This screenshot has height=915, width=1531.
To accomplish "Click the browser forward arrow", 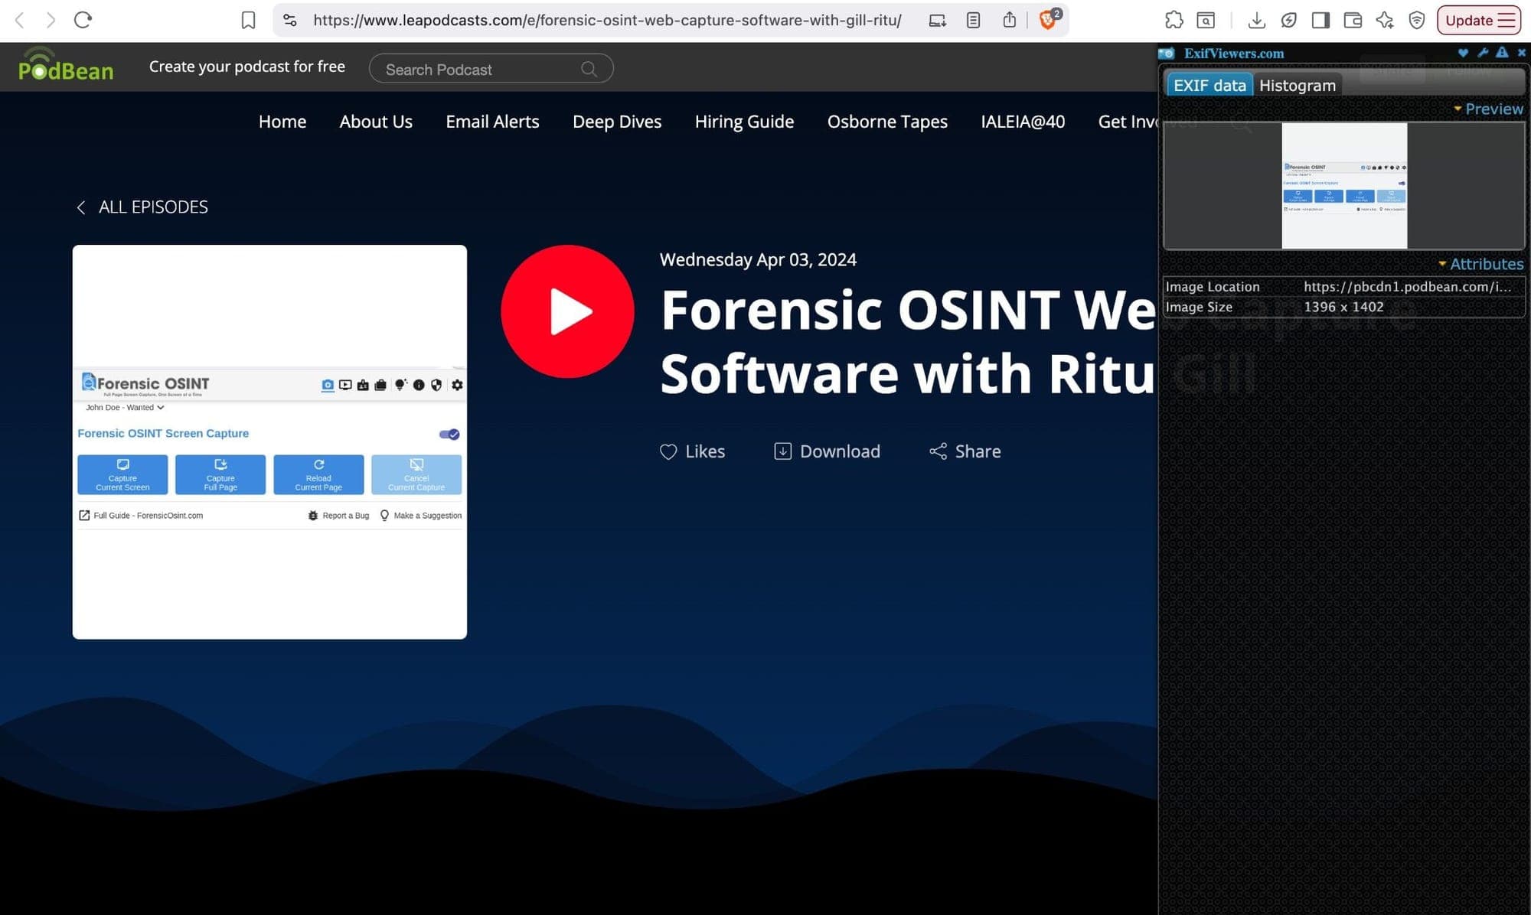I will click(x=51, y=20).
